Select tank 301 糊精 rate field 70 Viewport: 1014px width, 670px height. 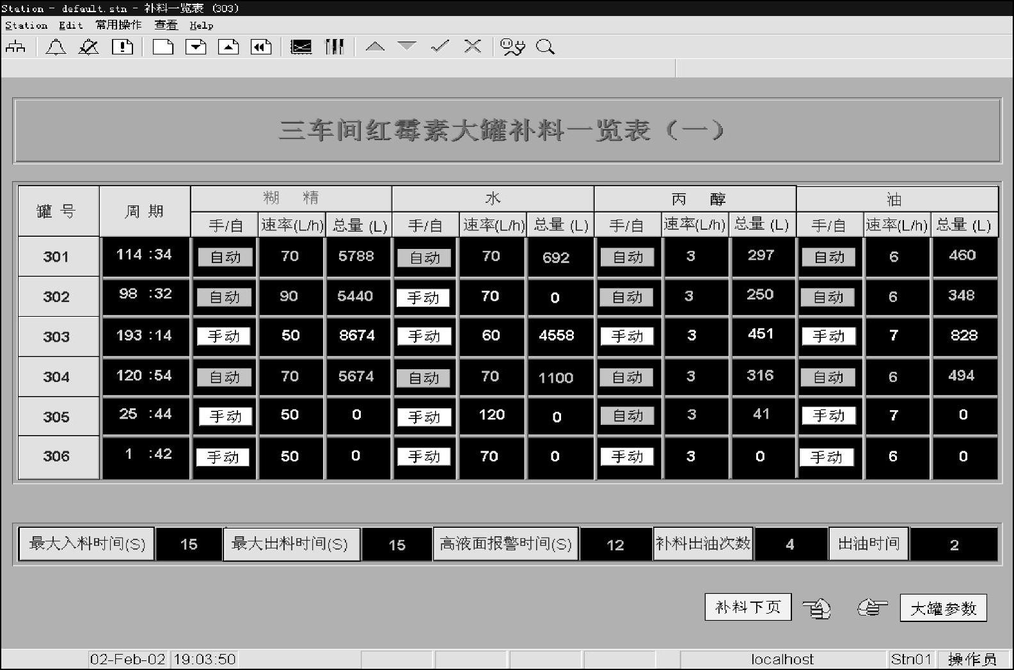pyautogui.click(x=290, y=257)
